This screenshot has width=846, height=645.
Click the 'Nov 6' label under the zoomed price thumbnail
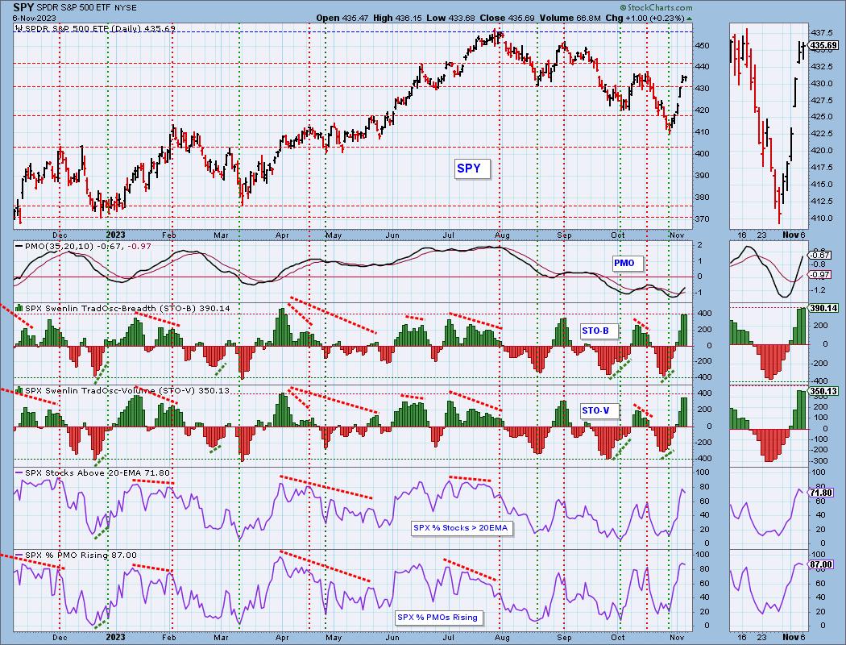[x=793, y=235]
